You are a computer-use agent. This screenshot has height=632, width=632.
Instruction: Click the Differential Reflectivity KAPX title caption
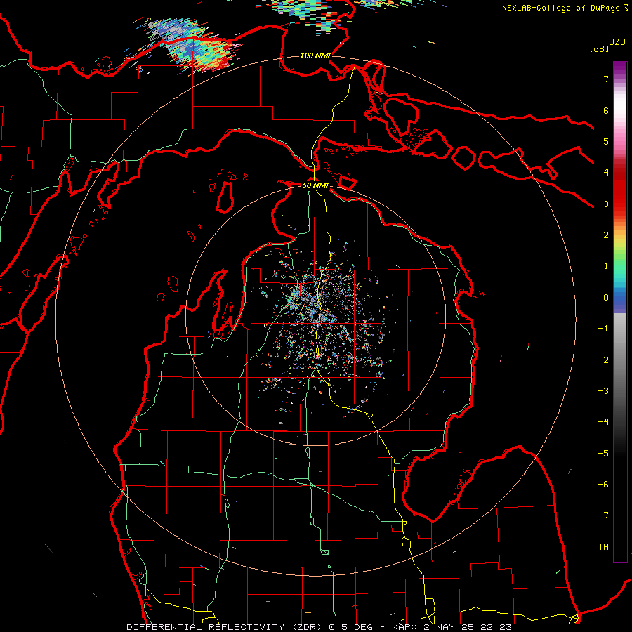(x=320, y=627)
